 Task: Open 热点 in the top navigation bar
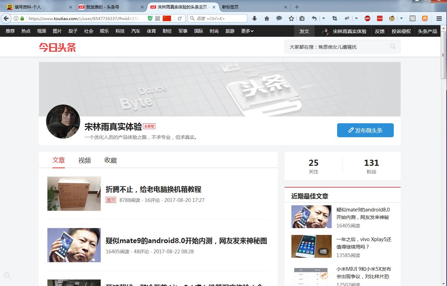26,31
